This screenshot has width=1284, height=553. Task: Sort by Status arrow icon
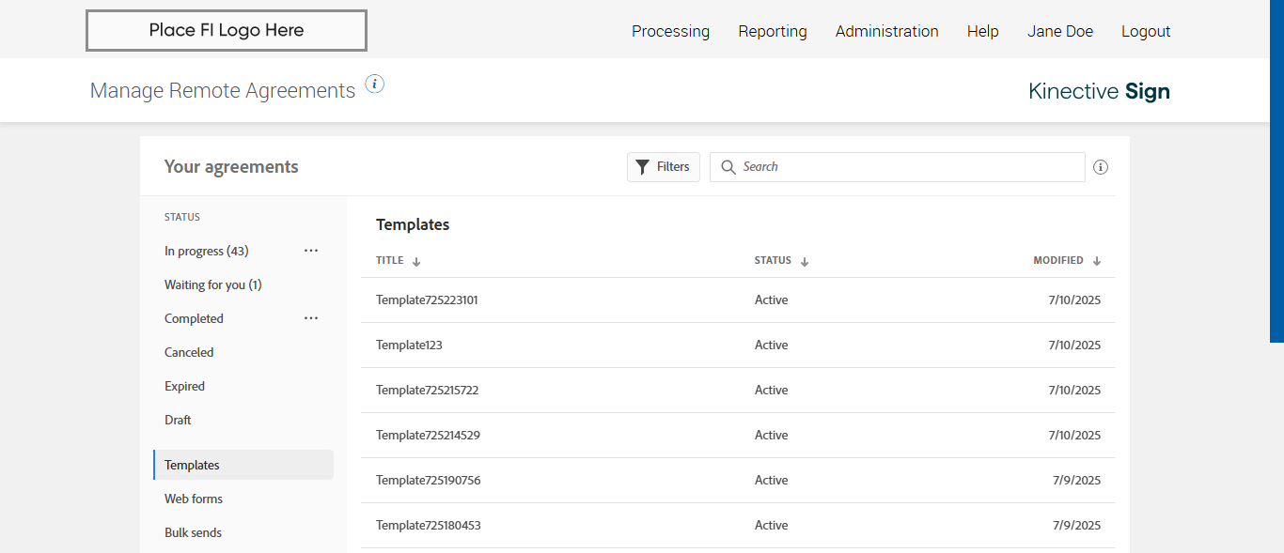coord(805,261)
